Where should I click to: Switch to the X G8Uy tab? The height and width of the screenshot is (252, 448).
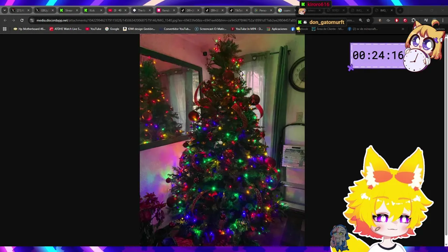click(44, 10)
